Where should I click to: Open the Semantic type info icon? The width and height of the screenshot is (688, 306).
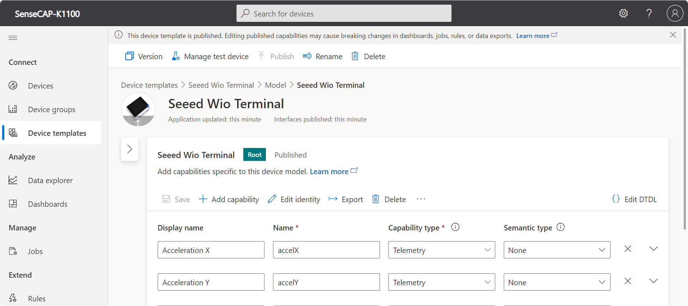561,227
